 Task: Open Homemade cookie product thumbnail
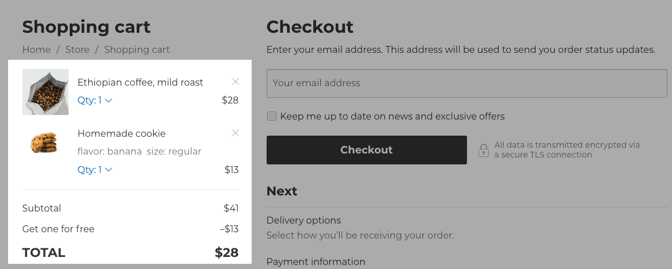click(x=44, y=142)
